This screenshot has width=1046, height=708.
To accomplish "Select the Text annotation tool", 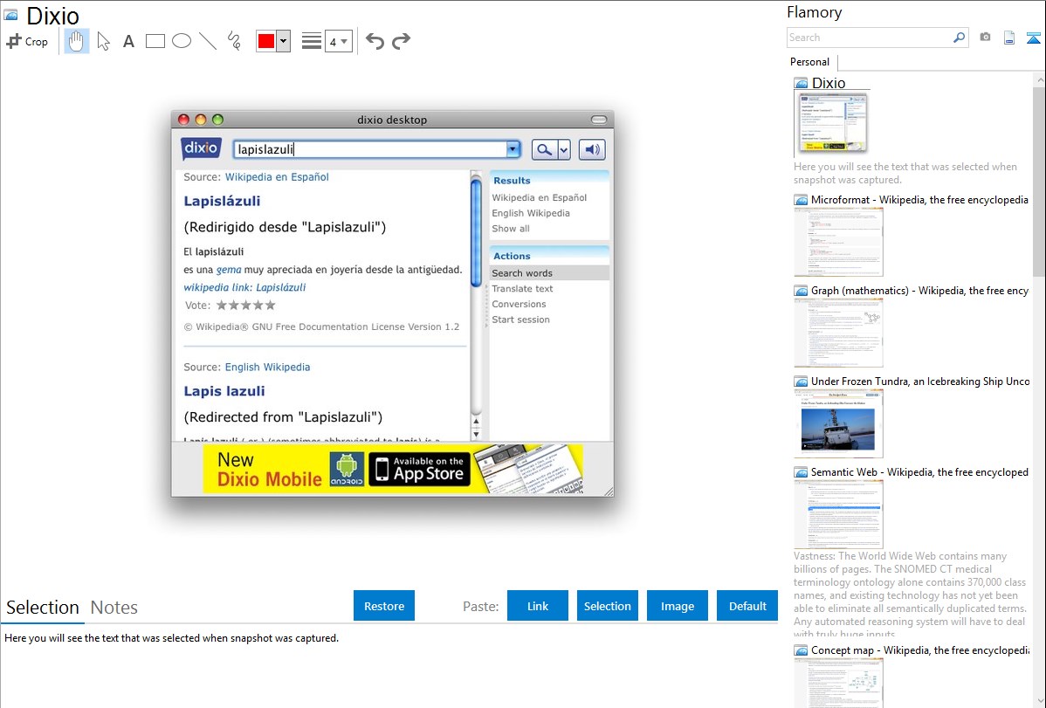I will 128,41.
